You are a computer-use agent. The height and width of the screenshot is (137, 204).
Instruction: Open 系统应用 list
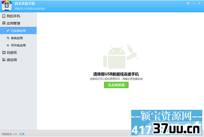[18, 38]
